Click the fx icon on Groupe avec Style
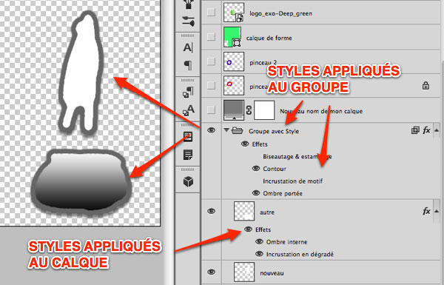444x285 pixels. tap(426, 130)
